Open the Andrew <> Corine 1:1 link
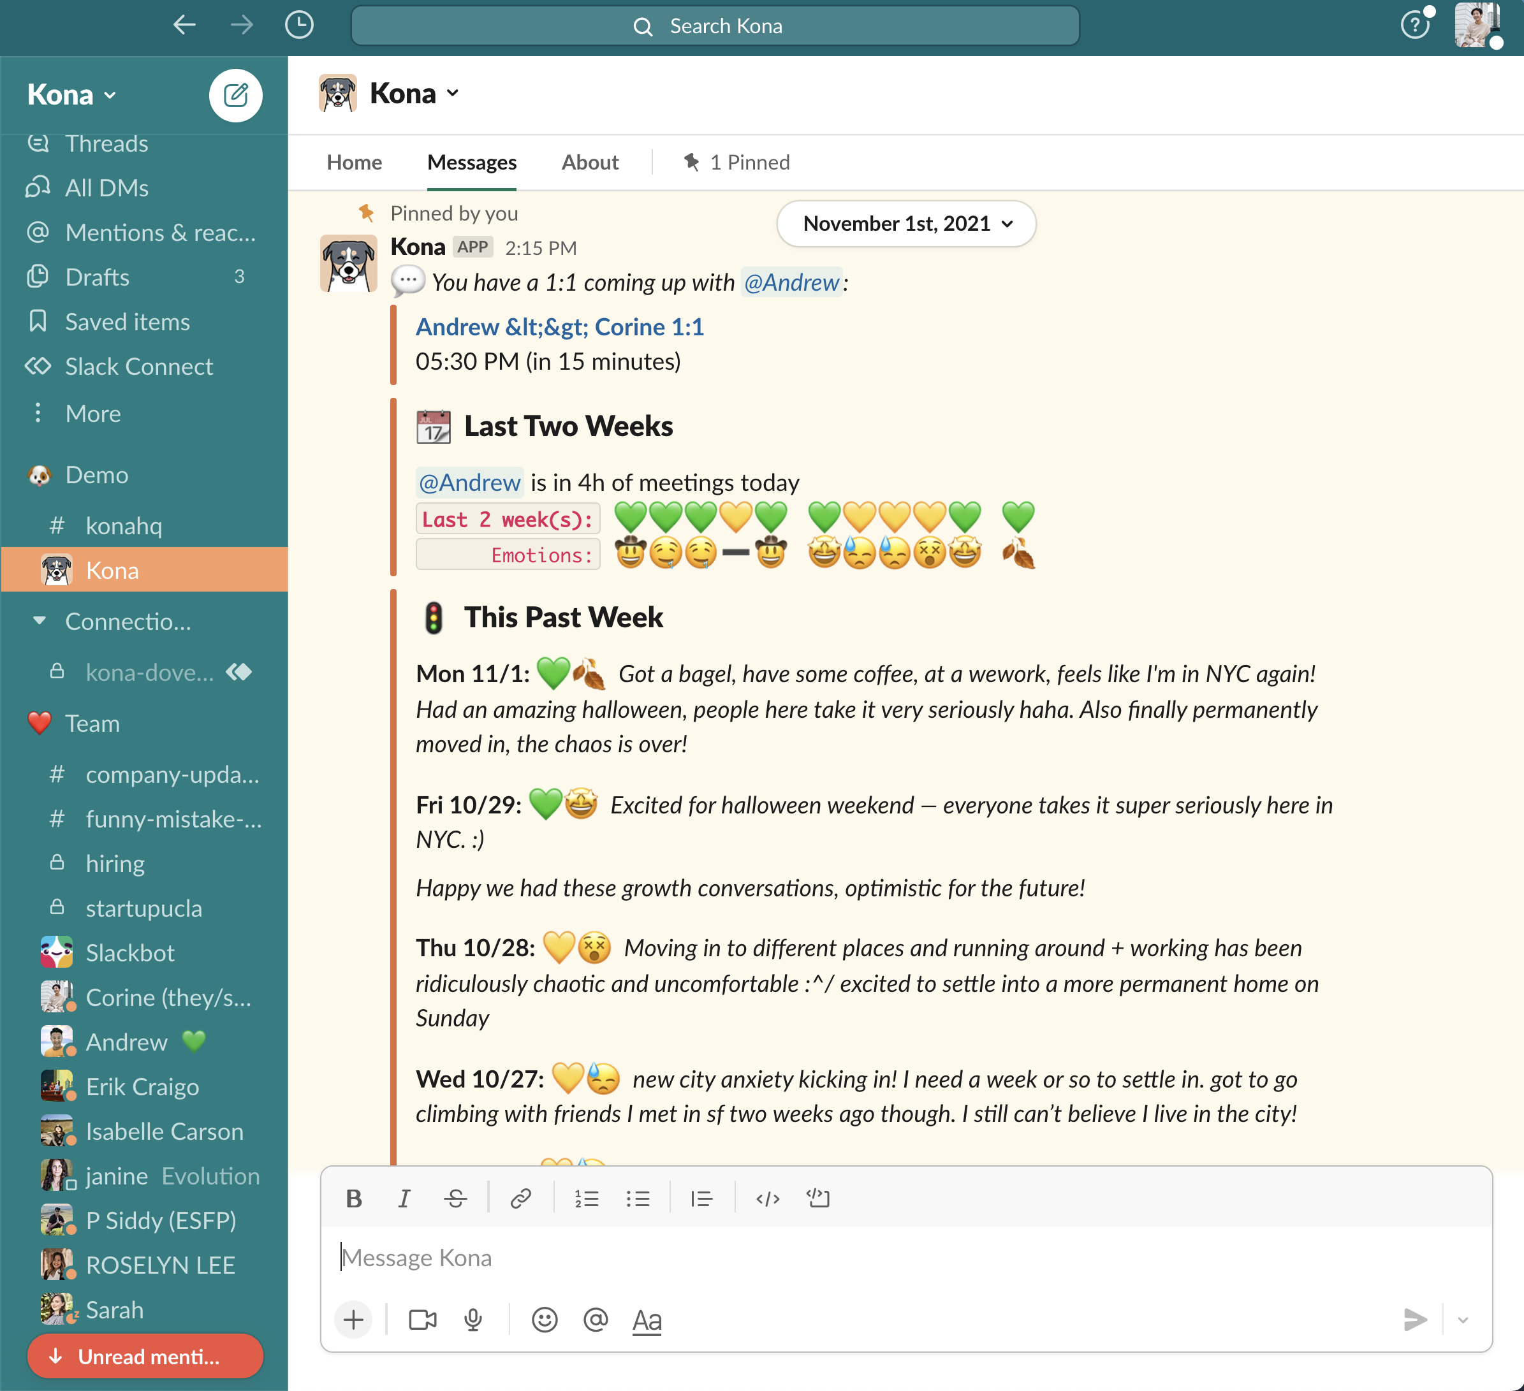Screen dimensions: 1524x1391 click(559, 327)
